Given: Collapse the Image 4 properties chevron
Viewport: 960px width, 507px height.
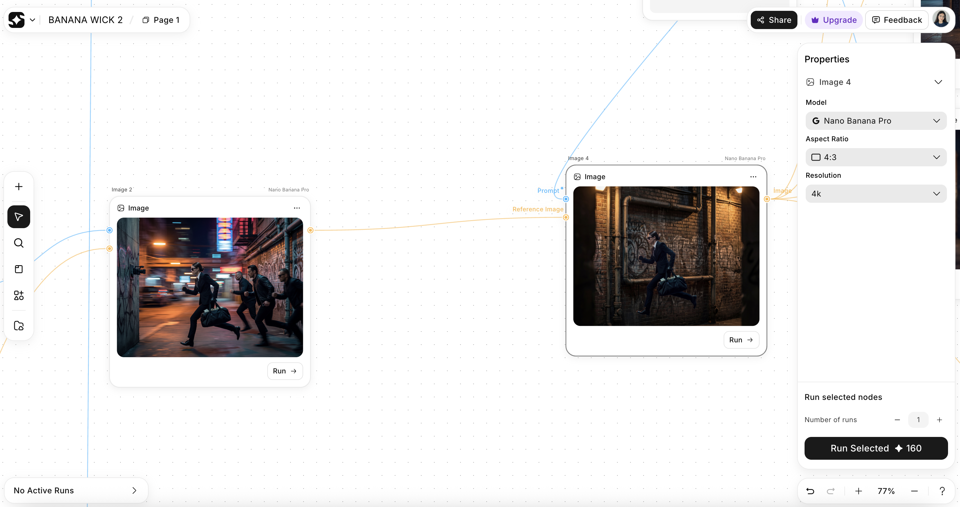Looking at the screenshot, I should pos(938,82).
